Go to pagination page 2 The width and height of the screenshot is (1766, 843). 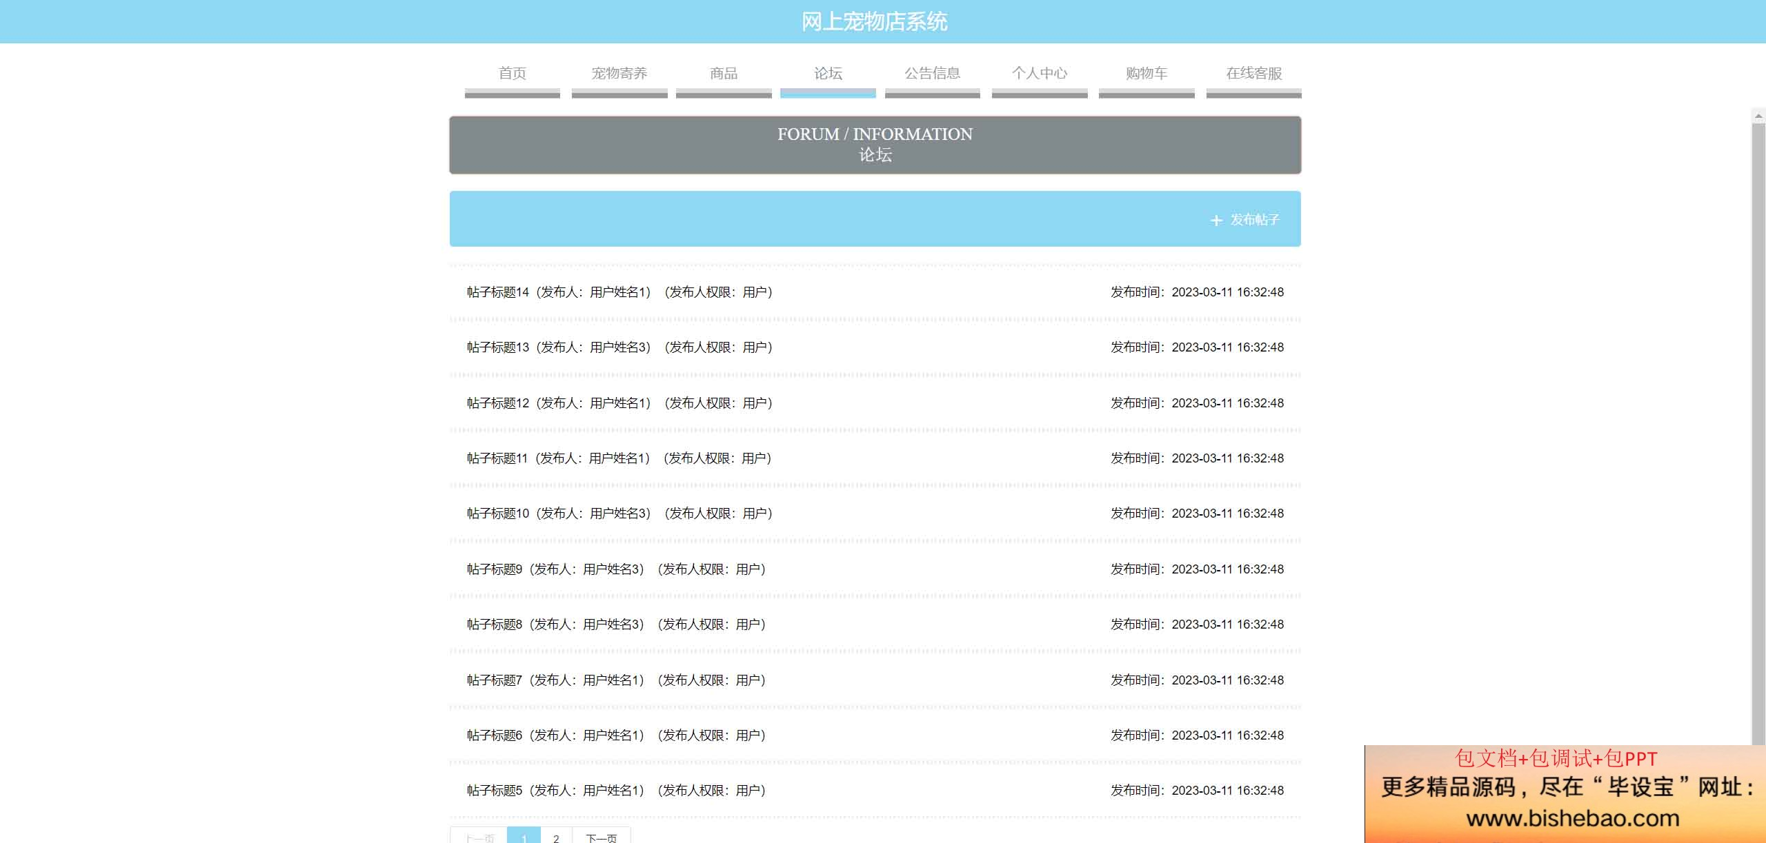(556, 837)
